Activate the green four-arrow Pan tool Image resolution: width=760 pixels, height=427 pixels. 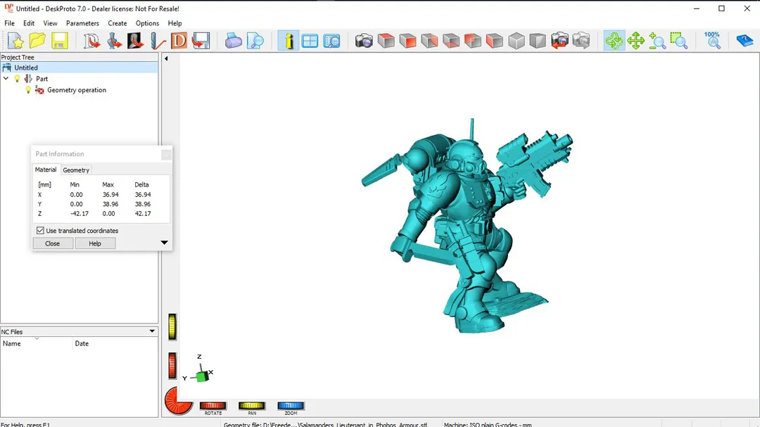click(x=635, y=41)
